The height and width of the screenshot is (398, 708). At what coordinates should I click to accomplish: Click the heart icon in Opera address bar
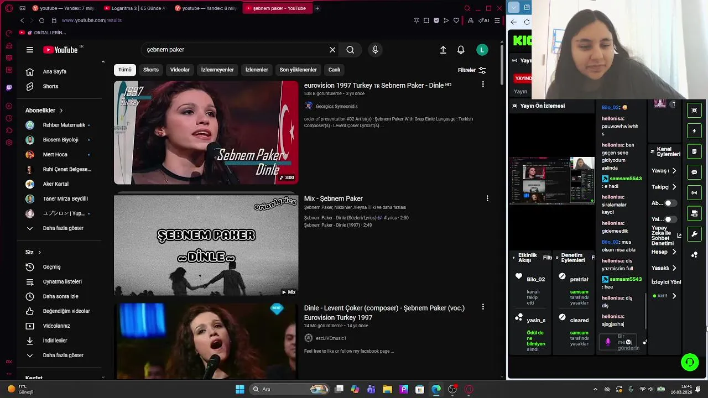456,20
